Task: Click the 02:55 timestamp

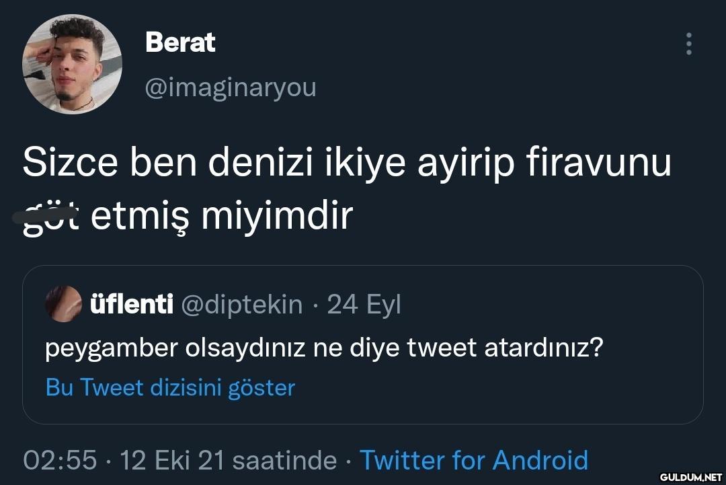Action: pos(60,460)
